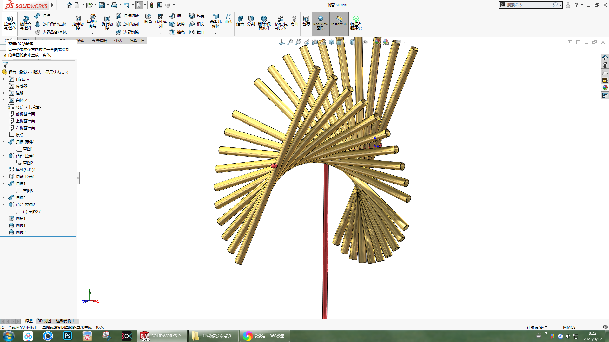Click the Lofted Cut (放样切割) tool
Image resolution: width=609 pixels, height=342 pixels.
click(x=127, y=24)
